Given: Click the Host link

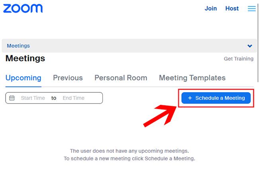Looking at the screenshot, I should [232, 8].
